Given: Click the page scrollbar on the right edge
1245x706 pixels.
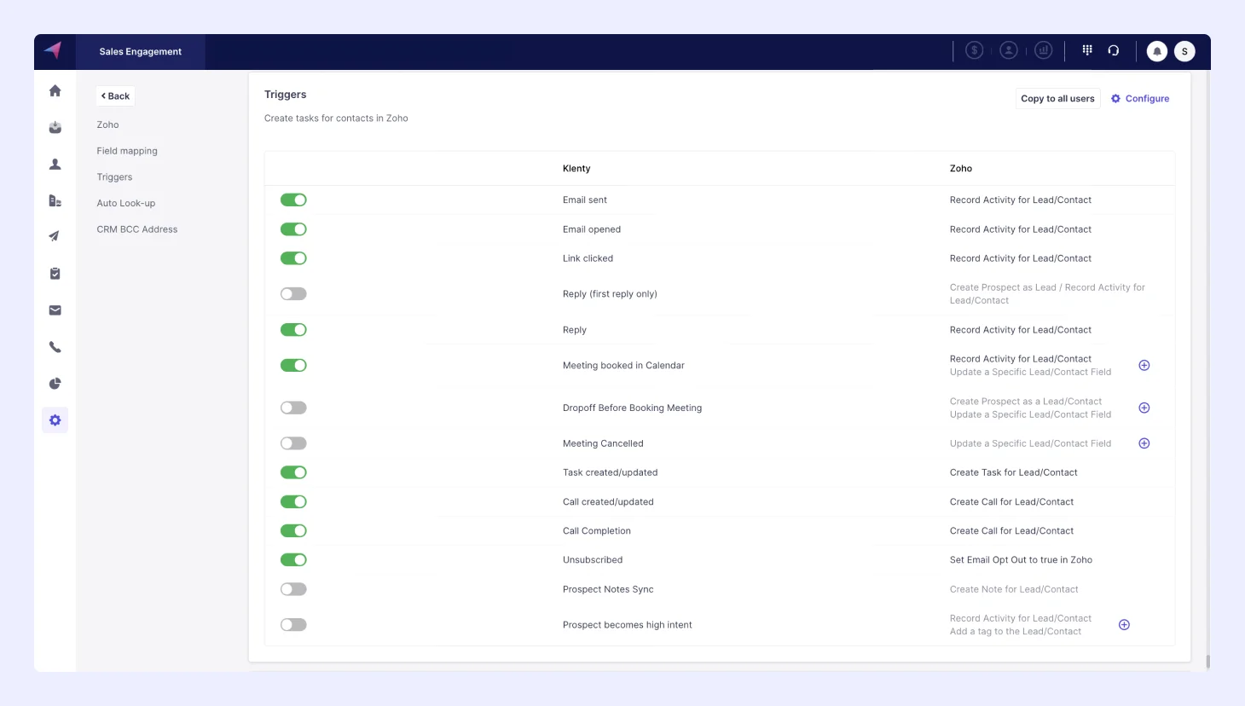Looking at the screenshot, I should coord(1207,661).
